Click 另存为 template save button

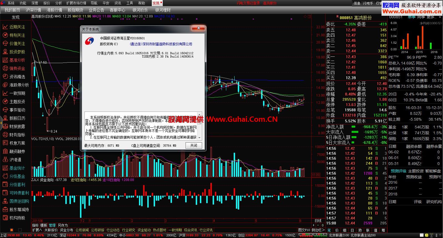click(63, 225)
